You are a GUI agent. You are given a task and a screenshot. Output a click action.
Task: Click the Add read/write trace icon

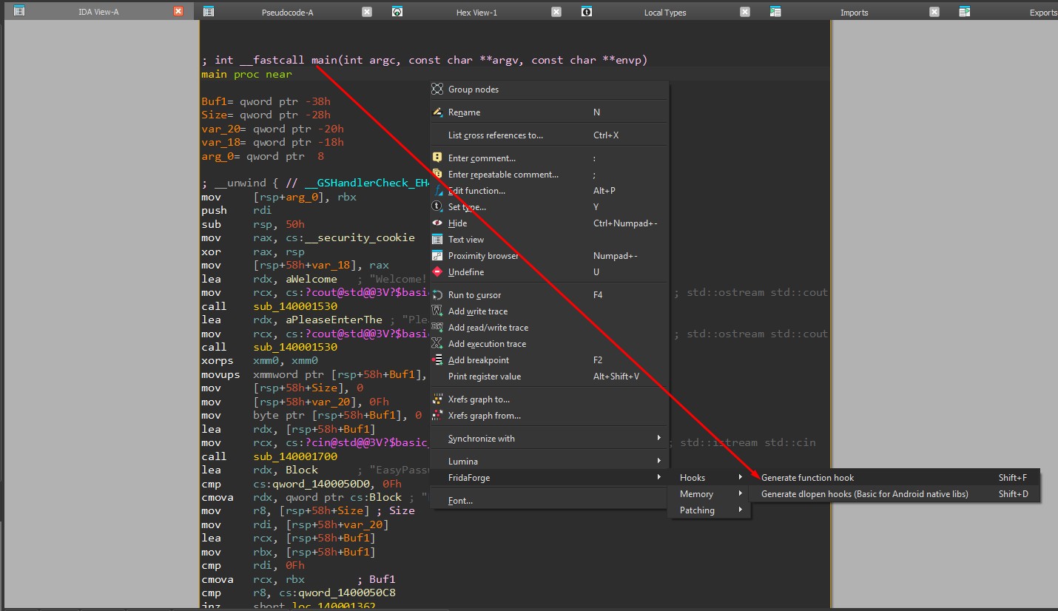pyautogui.click(x=437, y=327)
